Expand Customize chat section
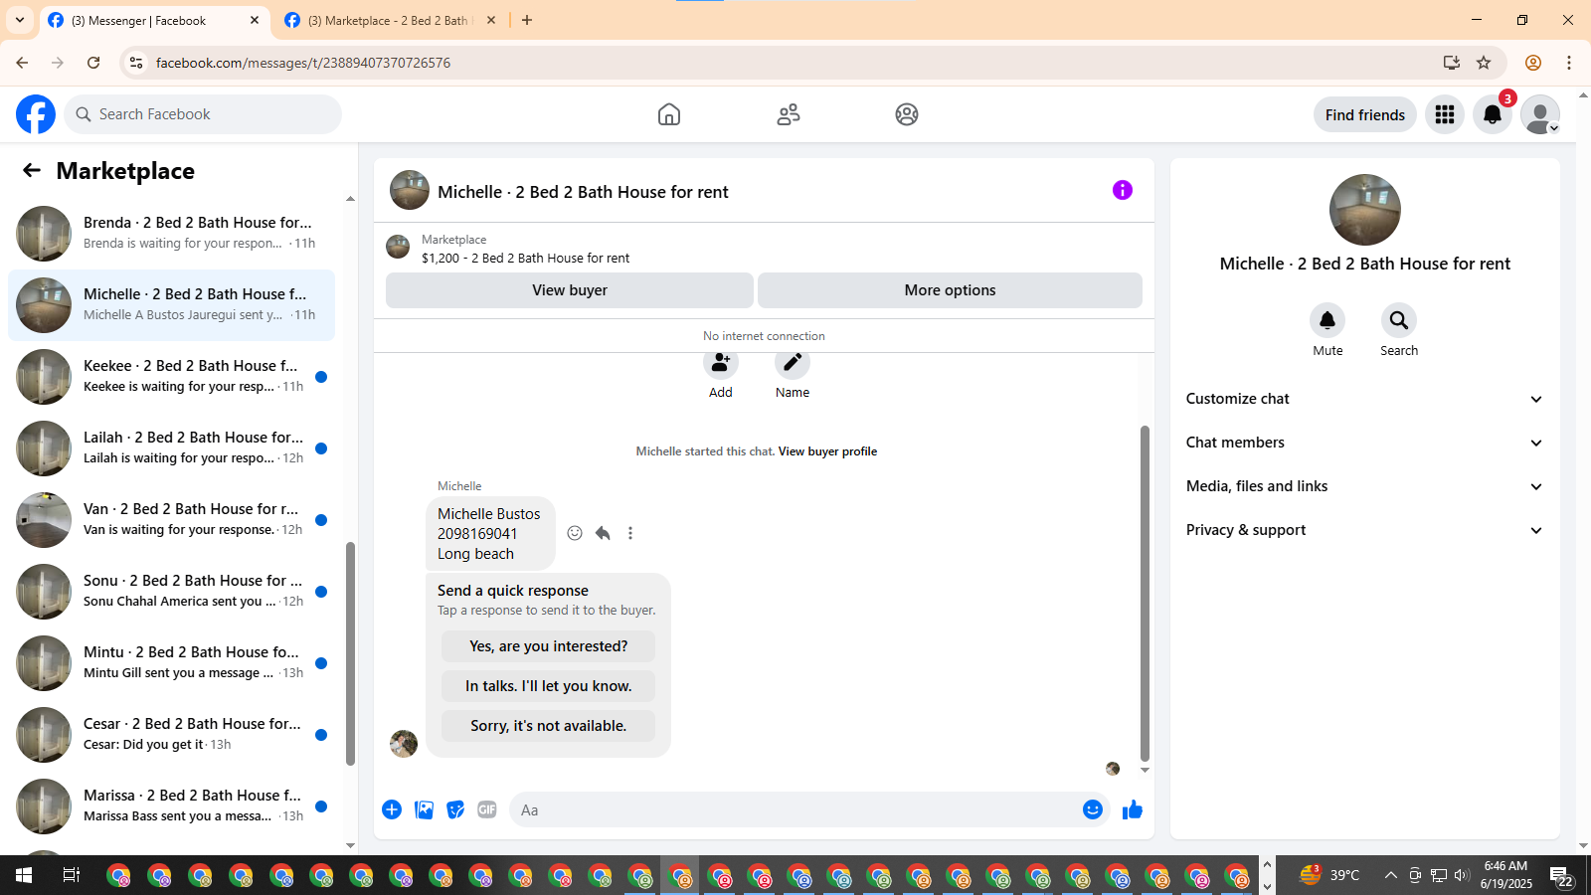The width and height of the screenshot is (1591, 895). click(1365, 399)
